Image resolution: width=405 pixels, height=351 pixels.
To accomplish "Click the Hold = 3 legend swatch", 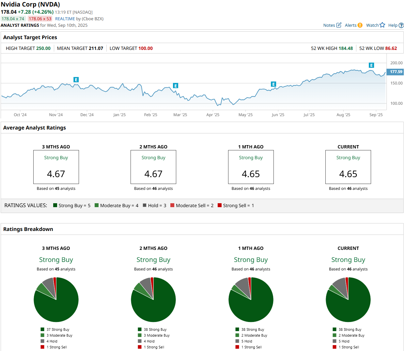I will 145,205.
